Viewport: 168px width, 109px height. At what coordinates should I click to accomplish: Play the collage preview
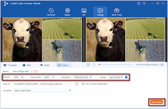point(88,65)
